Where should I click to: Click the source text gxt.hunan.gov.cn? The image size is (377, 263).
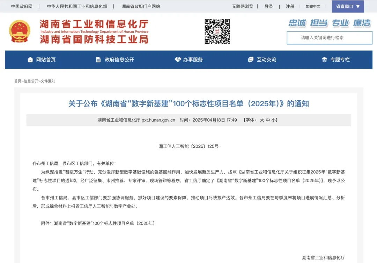(x=158, y=120)
